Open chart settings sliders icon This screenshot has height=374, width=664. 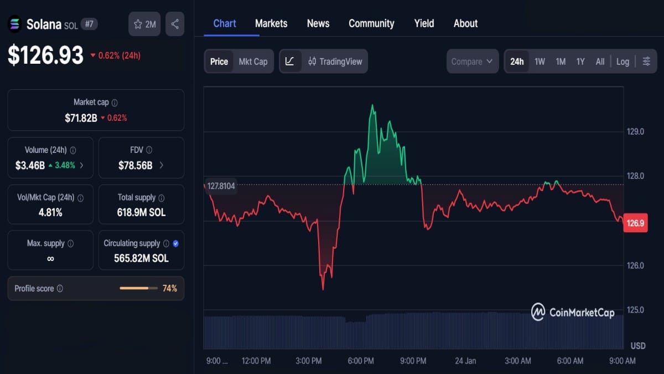coord(646,62)
